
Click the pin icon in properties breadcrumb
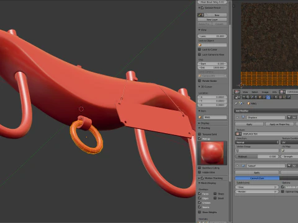(x=236, y=103)
